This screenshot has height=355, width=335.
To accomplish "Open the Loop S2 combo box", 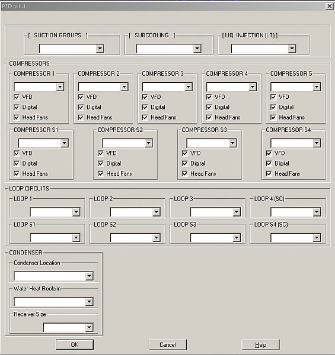I will pos(135,238).
